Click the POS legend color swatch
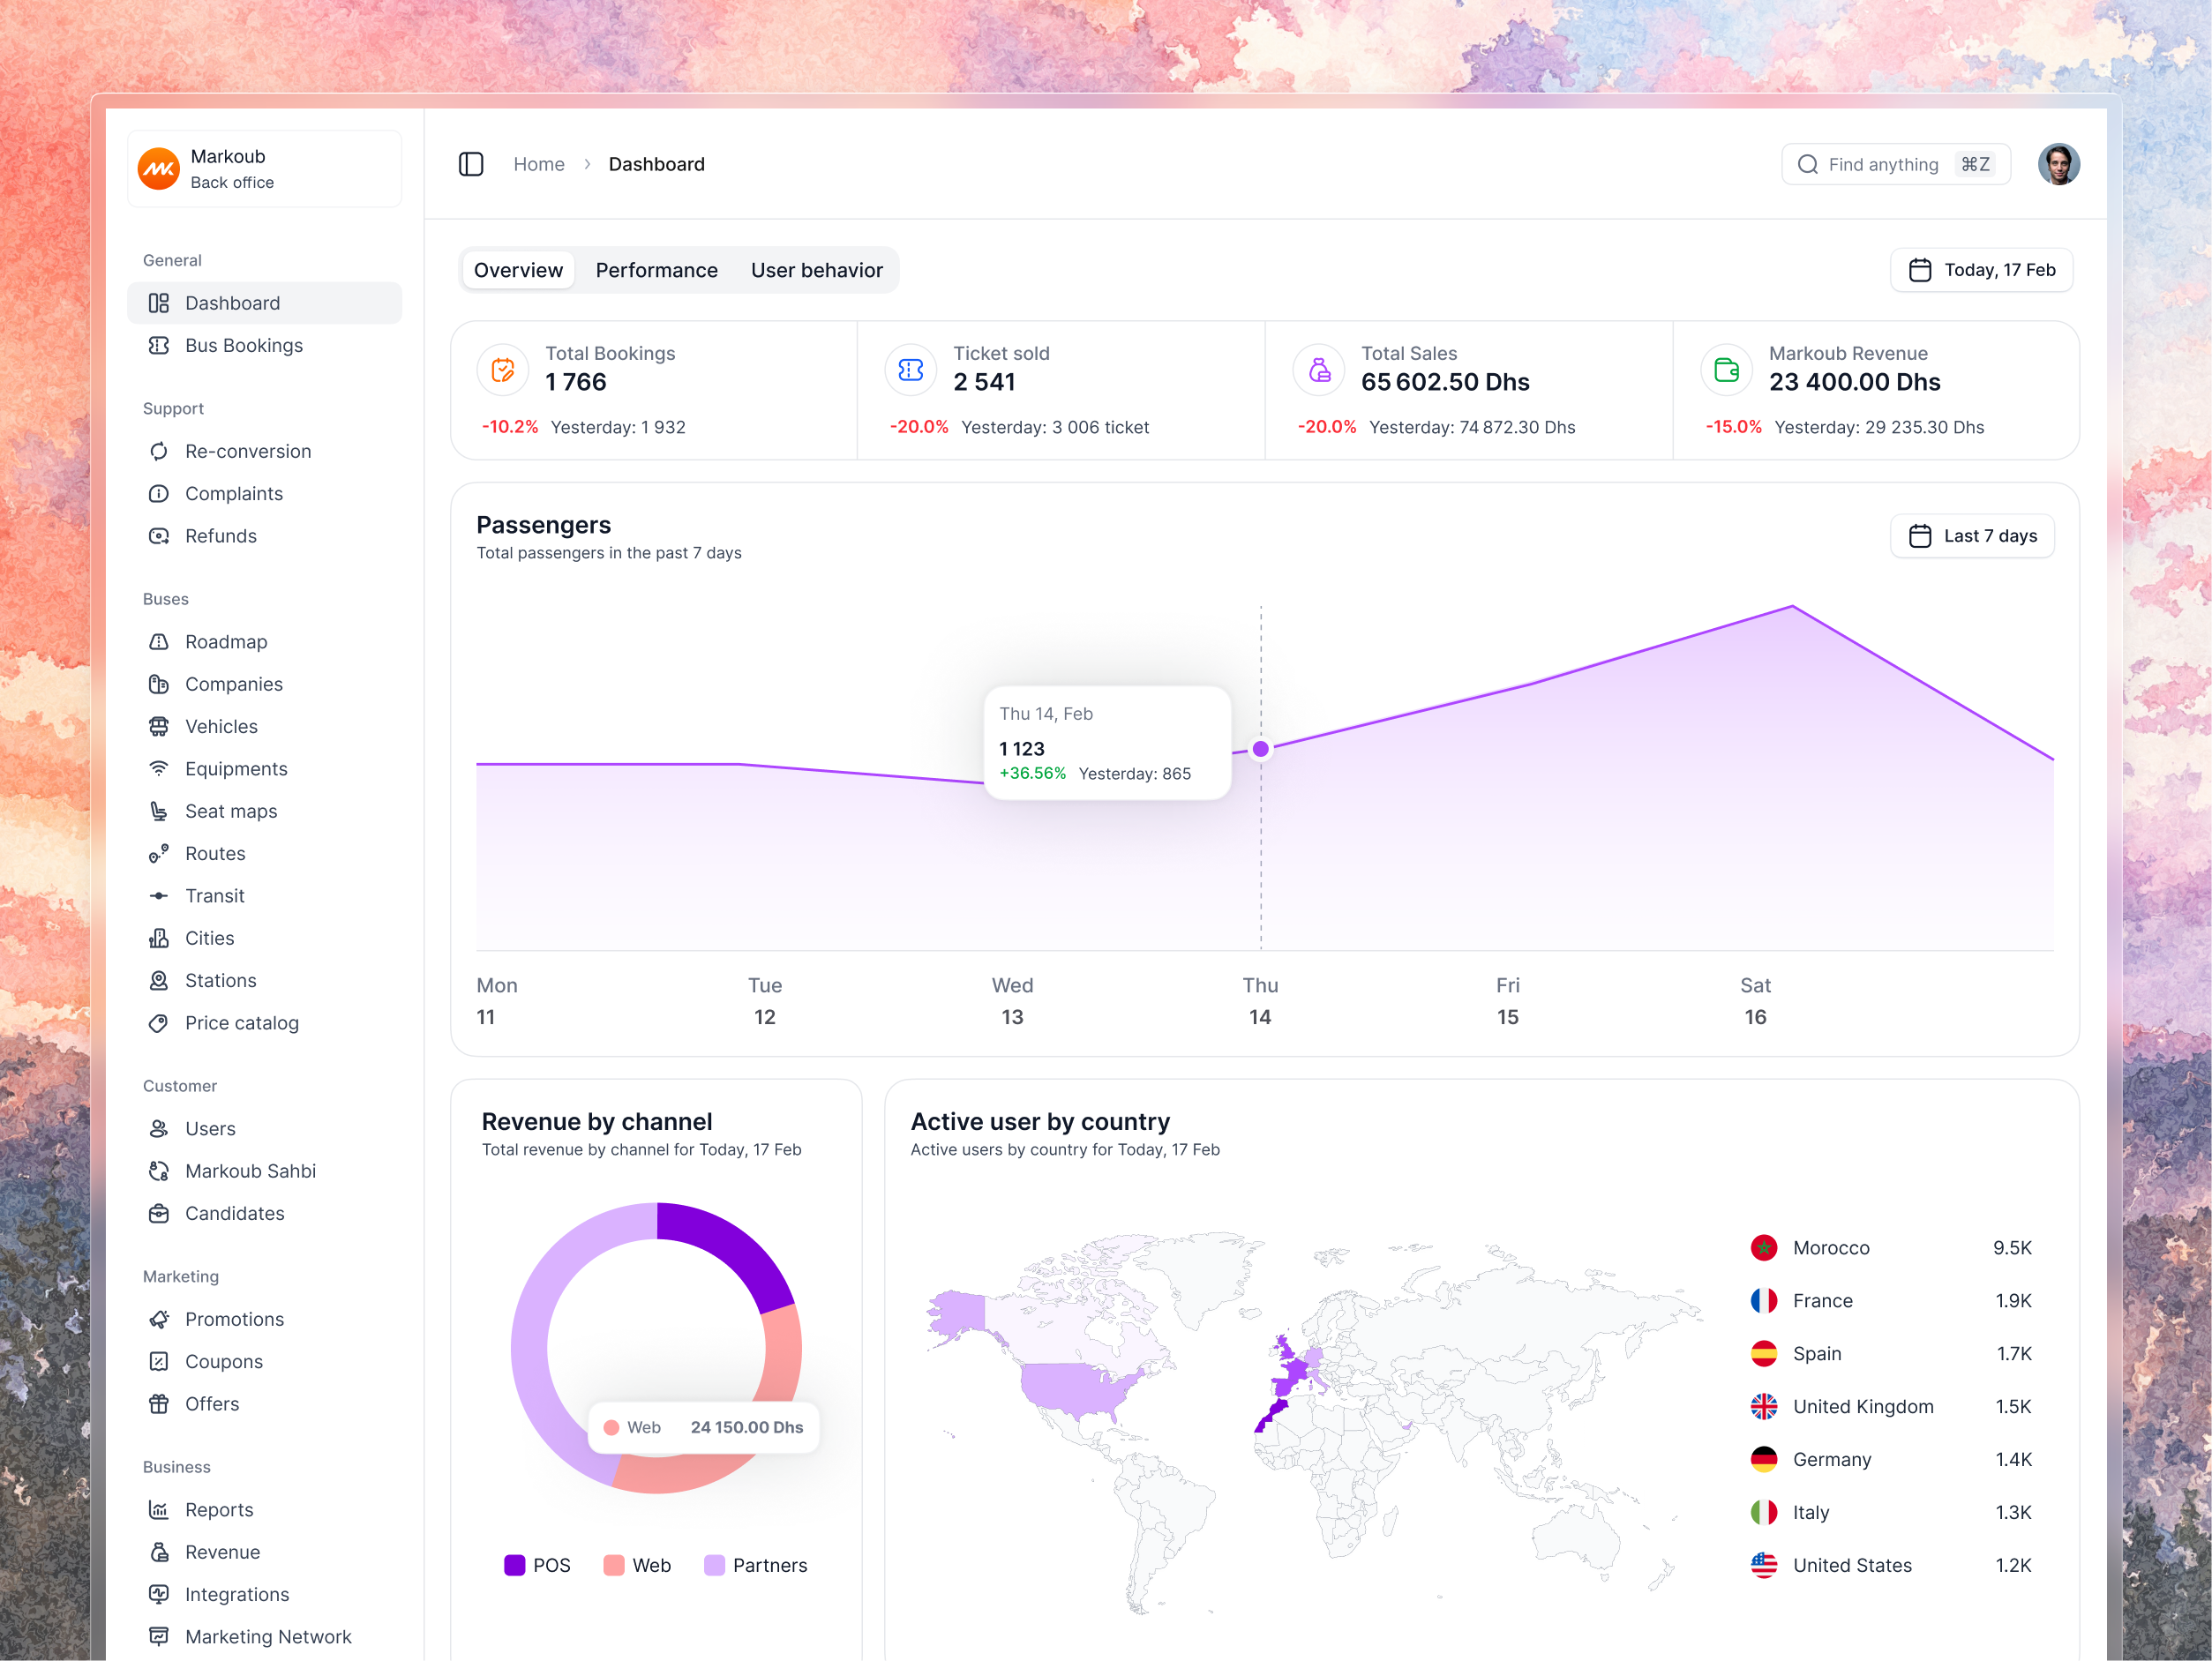 pos(514,1565)
